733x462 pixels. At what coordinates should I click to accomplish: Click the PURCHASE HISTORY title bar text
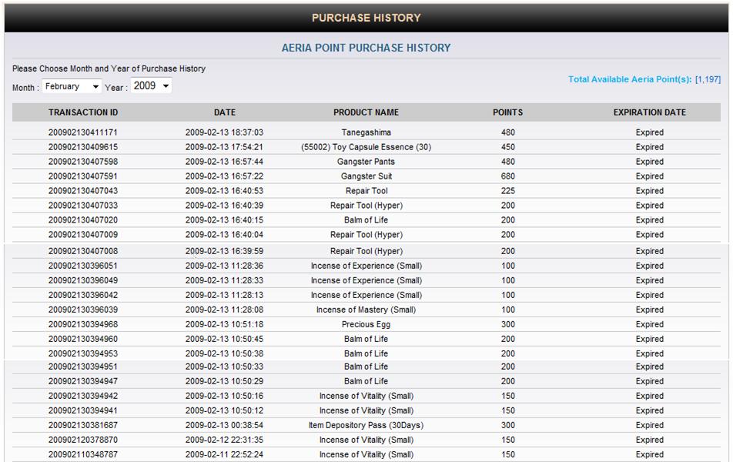pyautogui.click(x=366, y=18)
